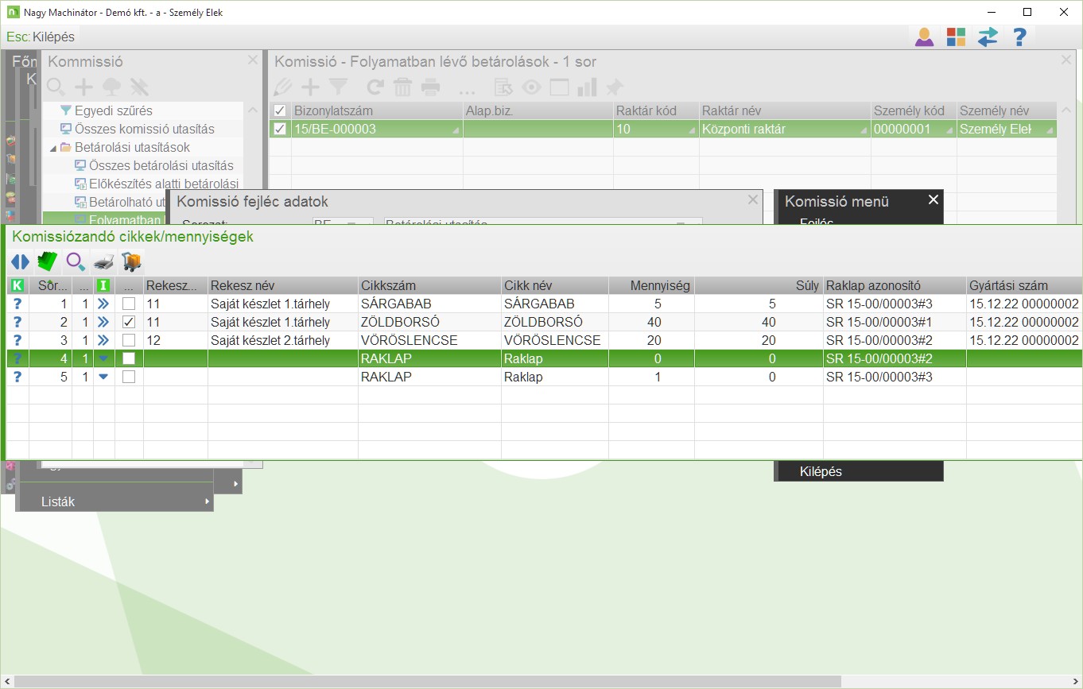The width and height of the screenshot is (1083, 689).
Task: Tick the checkbox in RAKLAP row 4
Action: [129, 358]
